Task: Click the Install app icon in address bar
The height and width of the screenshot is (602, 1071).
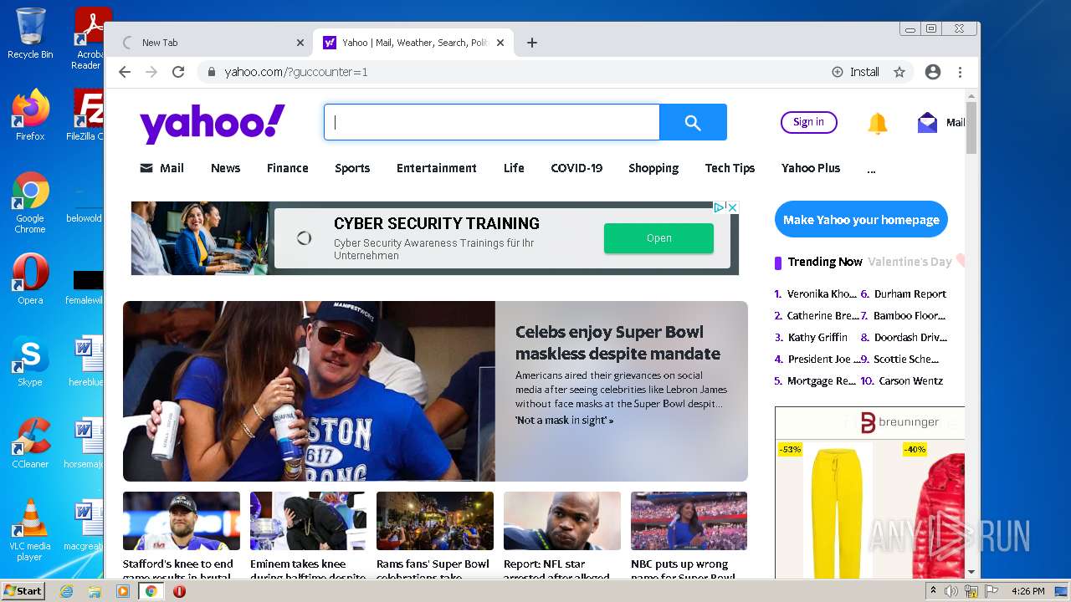Action: 855,72
